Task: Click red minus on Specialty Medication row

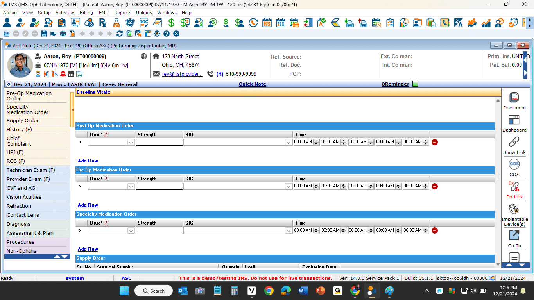Action: pos(435,230)
